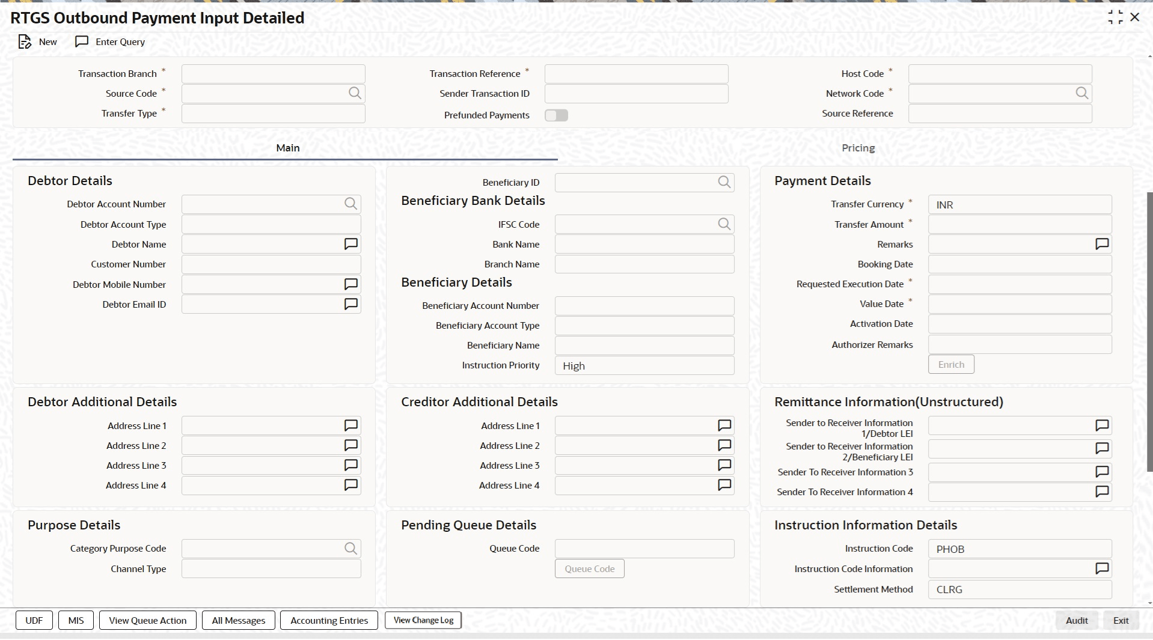Search Category Purpose Code lookup icon
The image size is (1153, 640).
(x=350, y=548)
